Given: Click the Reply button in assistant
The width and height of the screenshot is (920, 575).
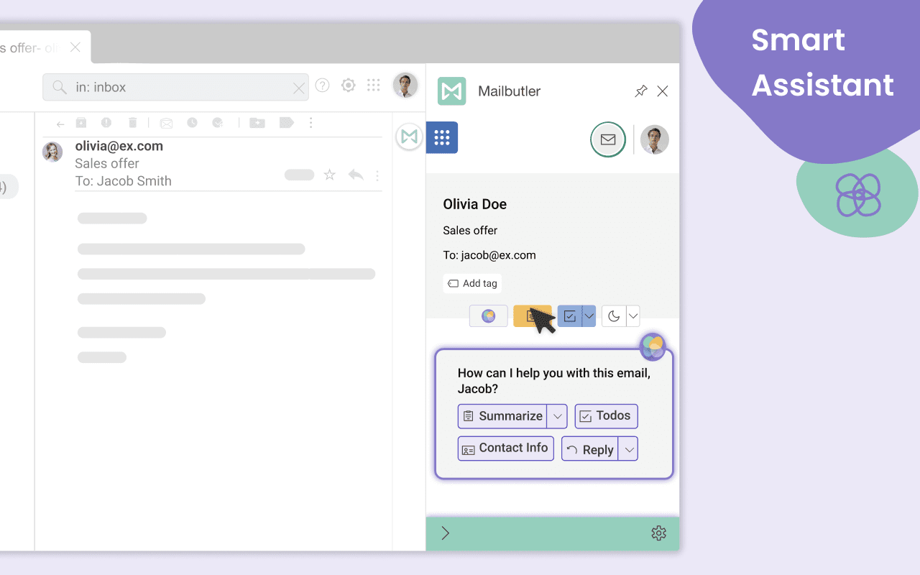Looking at the screenshot, I should 589,448.
